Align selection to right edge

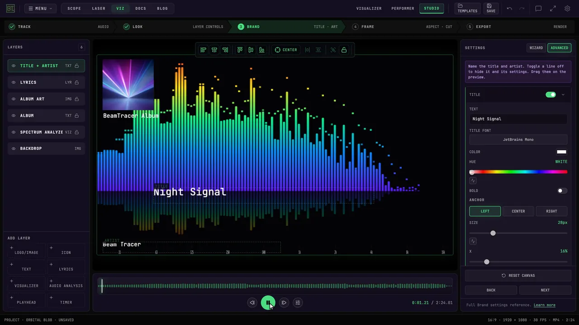[x=225, y=50]
